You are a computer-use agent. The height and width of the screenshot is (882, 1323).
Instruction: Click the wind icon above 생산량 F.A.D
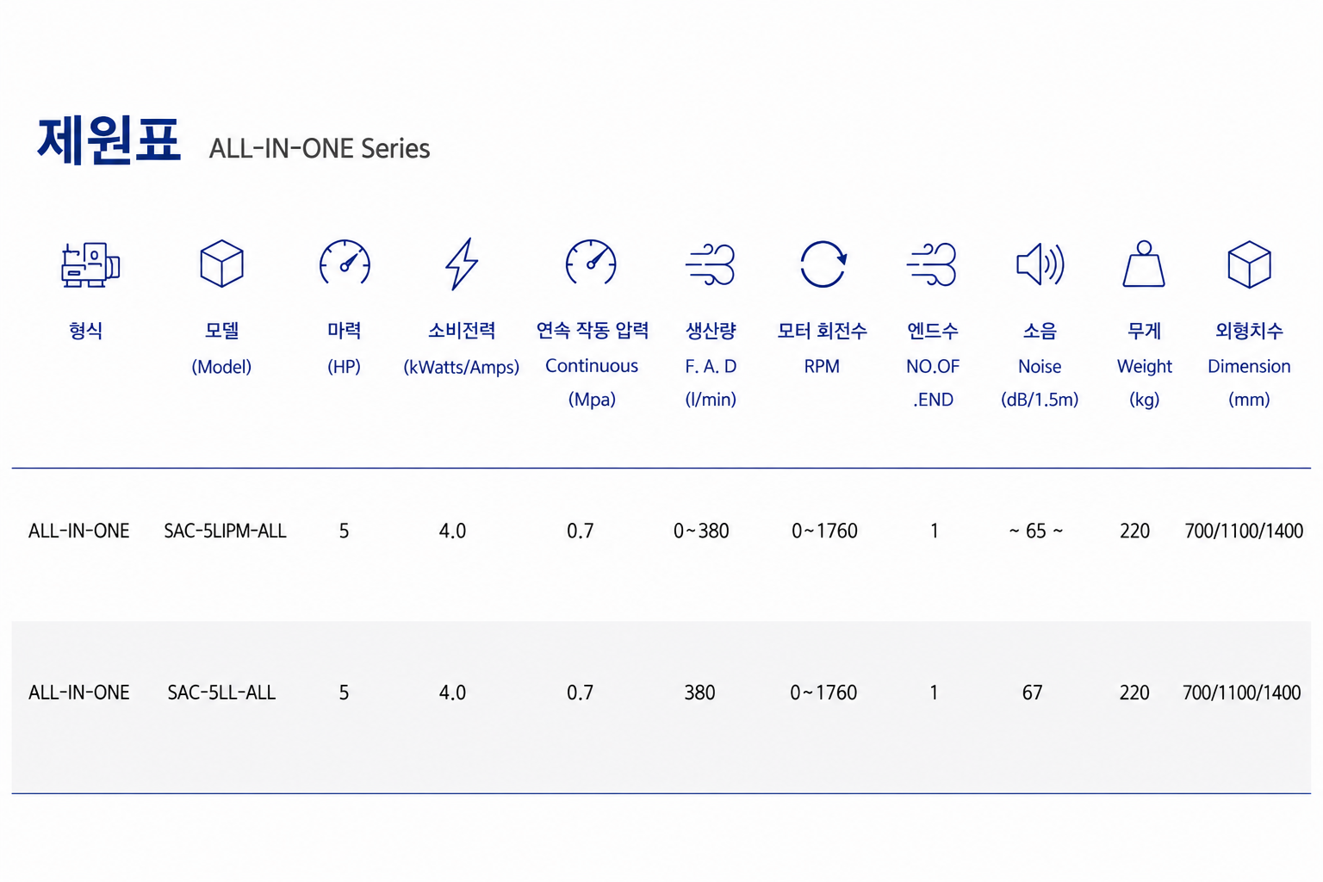click(x=710, y=264)
